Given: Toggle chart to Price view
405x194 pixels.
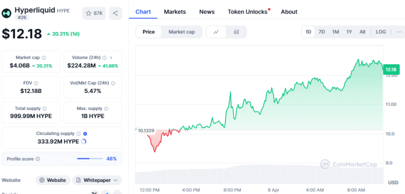Looking at the screenshot, I should click(149, 32).
